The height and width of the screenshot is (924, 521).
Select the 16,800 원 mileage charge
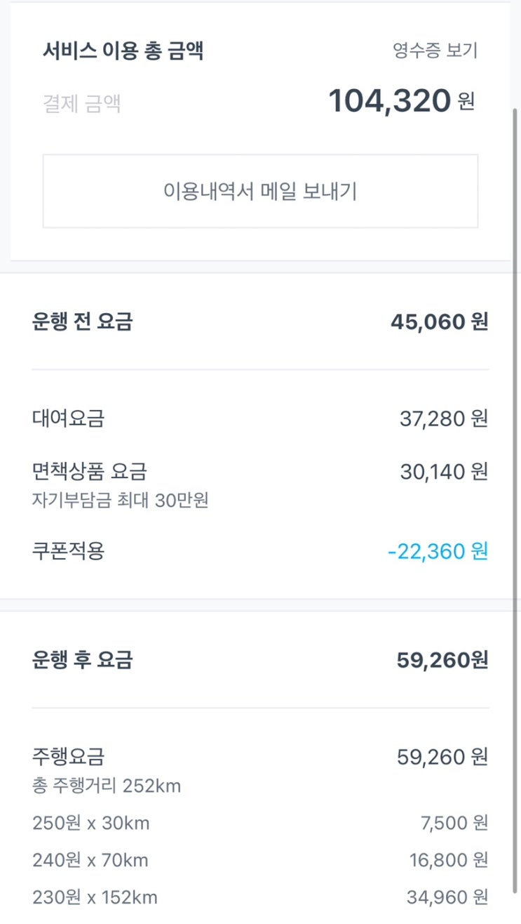[448, 859]
